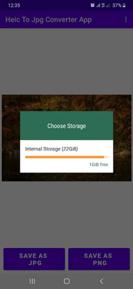Go back using the back arrow
The image size is (133, 289).
[101, 281]
